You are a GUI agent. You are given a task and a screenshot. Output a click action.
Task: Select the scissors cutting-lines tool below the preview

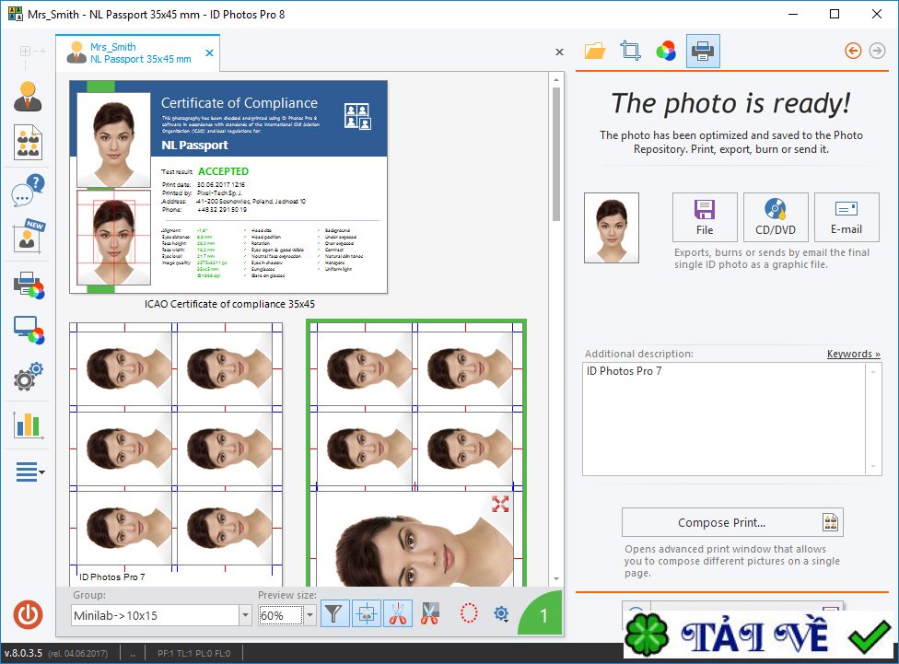(397, 613)
